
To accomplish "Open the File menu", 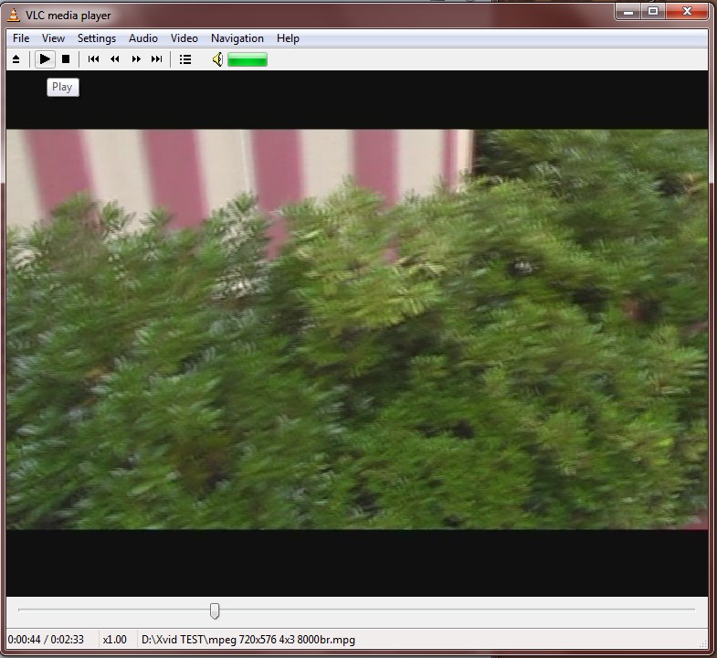I will coord(21,38).
